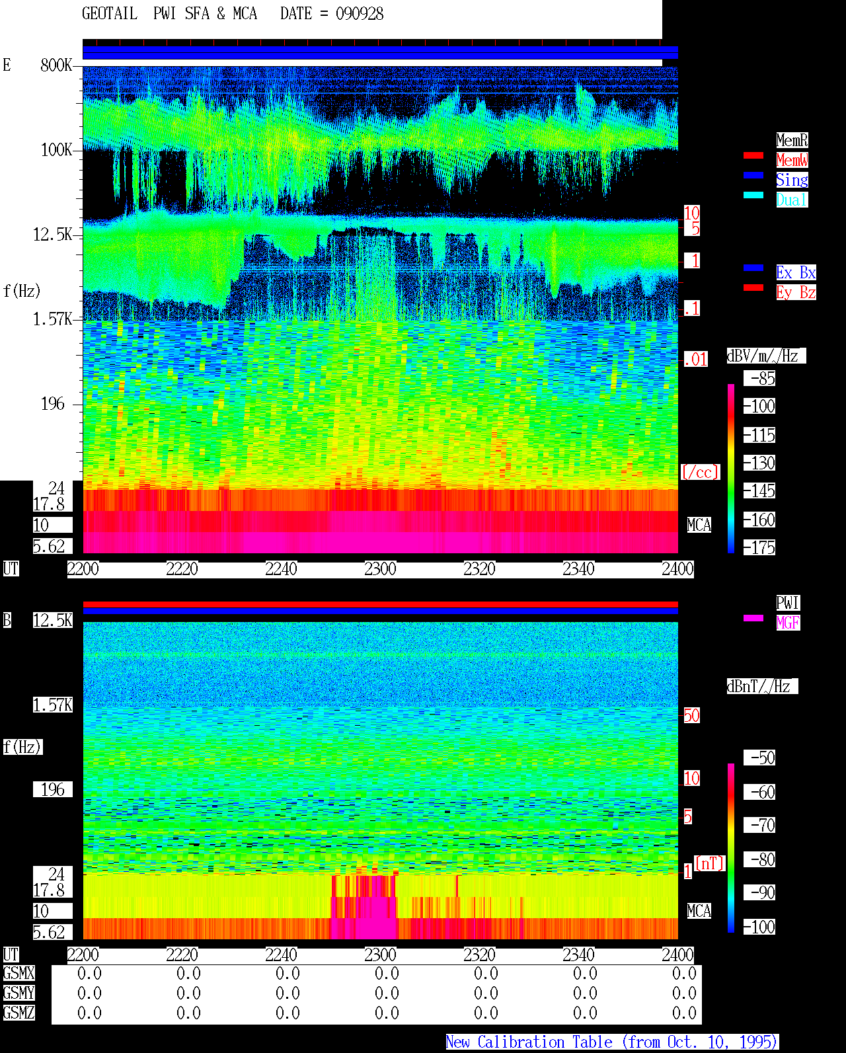Viewport: 846px width, 1053px height.
Task: Select the Sing legend label
Action: click(792, 180)
